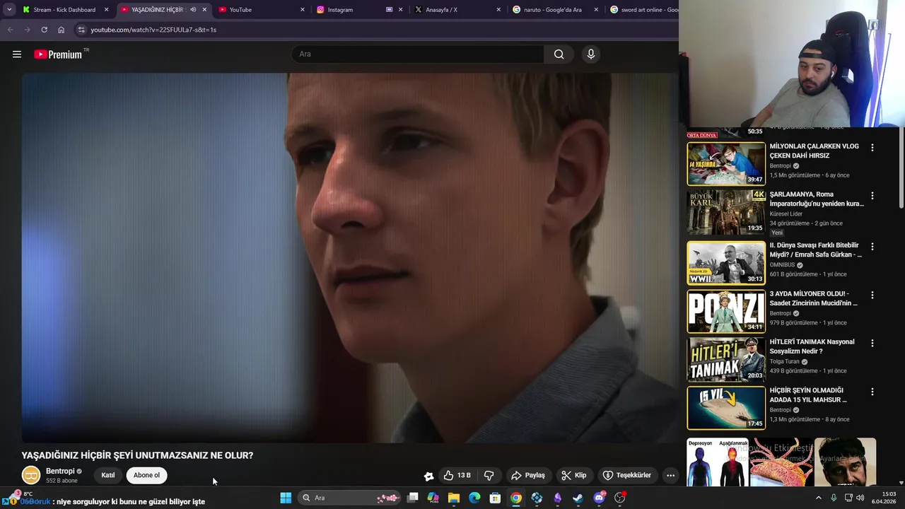Like the video with thumbs up
This screenshot has width=905, height=509.
coord(457,475)
